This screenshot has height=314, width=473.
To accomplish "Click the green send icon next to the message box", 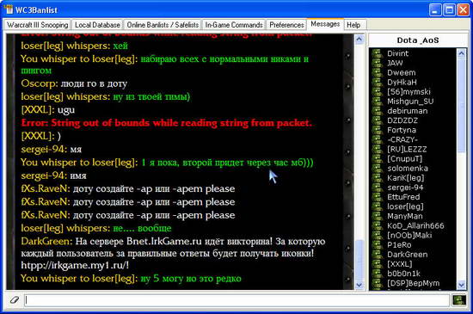I will click(x=459, y=300).
